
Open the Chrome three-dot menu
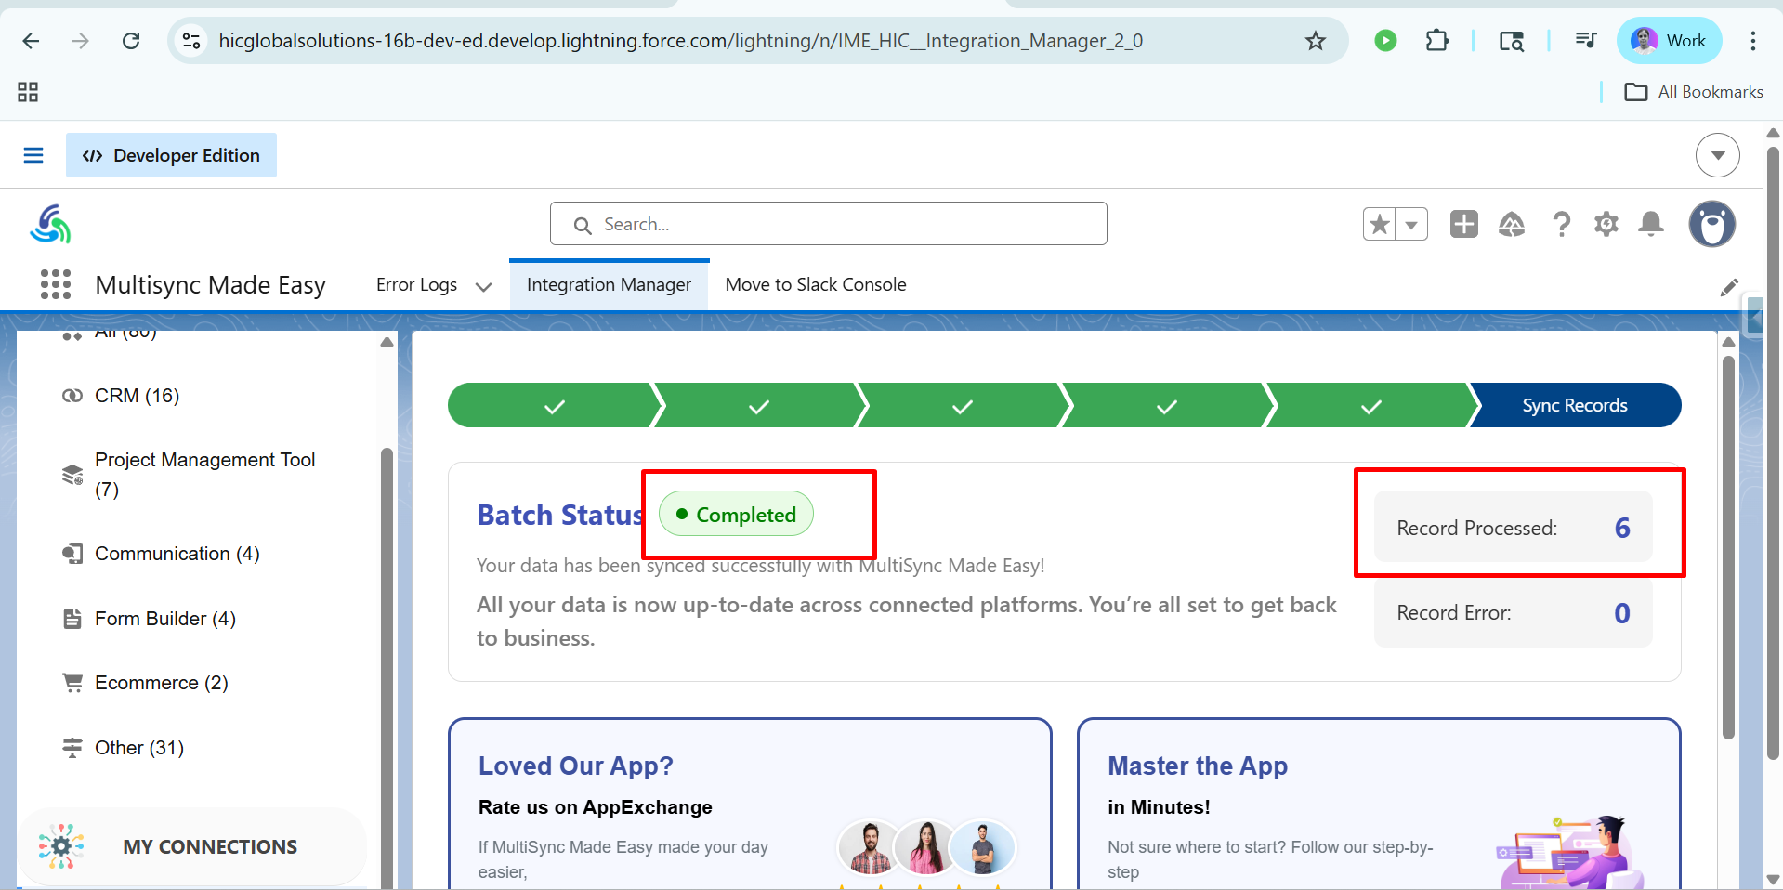(x=1752, y=41)
